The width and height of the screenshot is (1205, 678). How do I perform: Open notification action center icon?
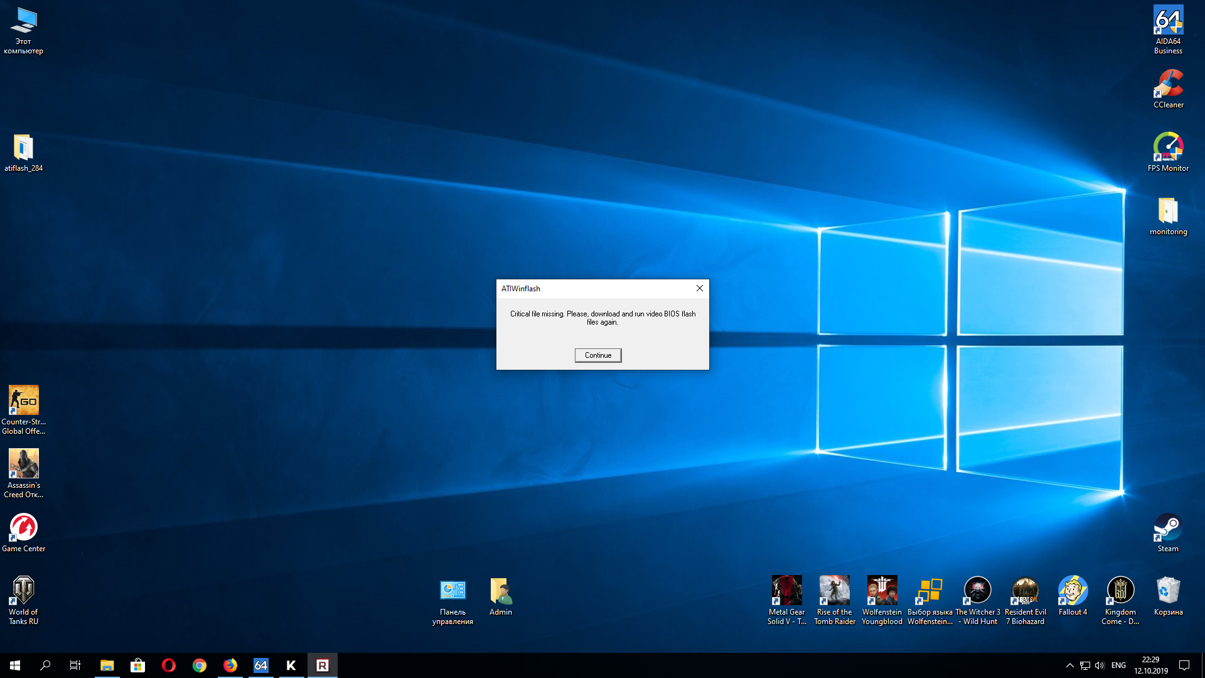pyautogui.click(x=1184, y=665)
